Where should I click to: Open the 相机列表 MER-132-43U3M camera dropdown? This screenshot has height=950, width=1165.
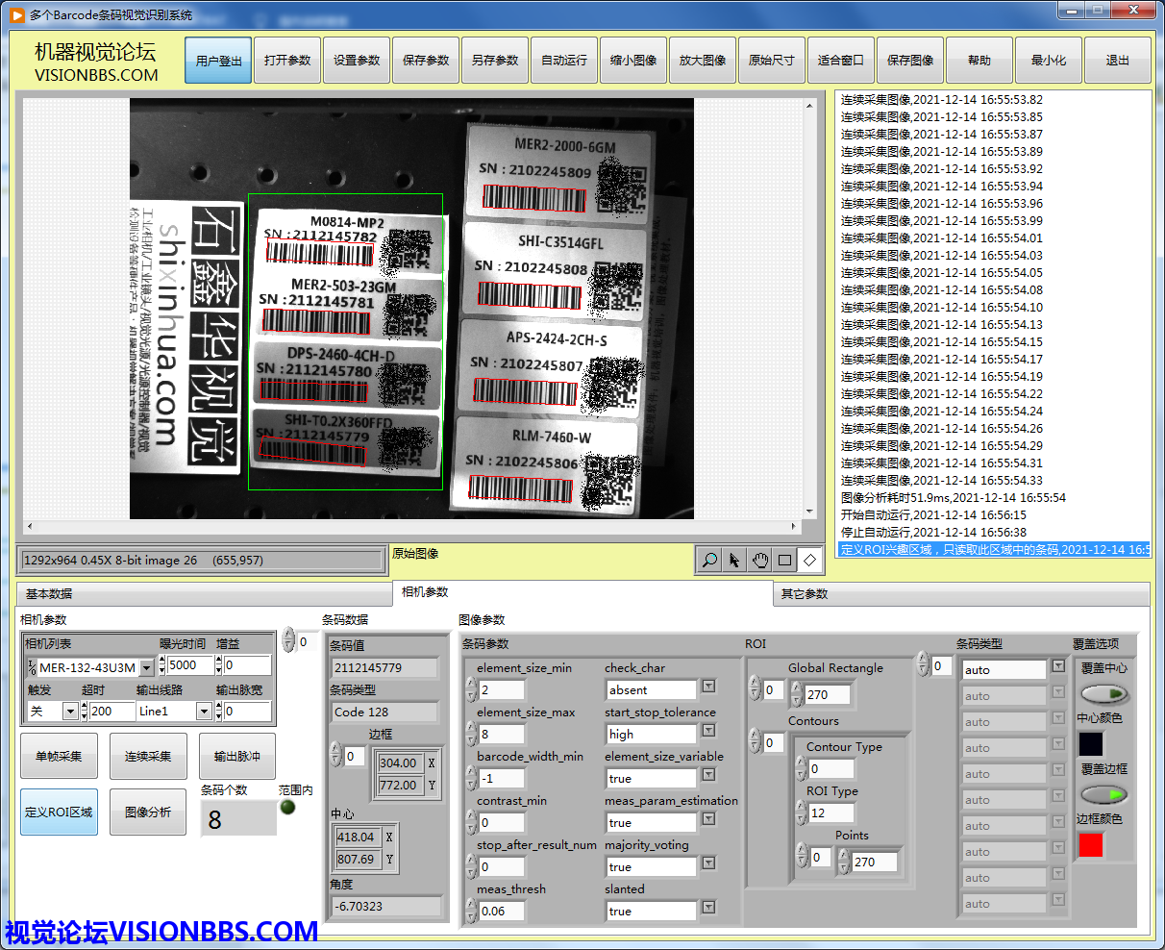(x=146, y=667)
